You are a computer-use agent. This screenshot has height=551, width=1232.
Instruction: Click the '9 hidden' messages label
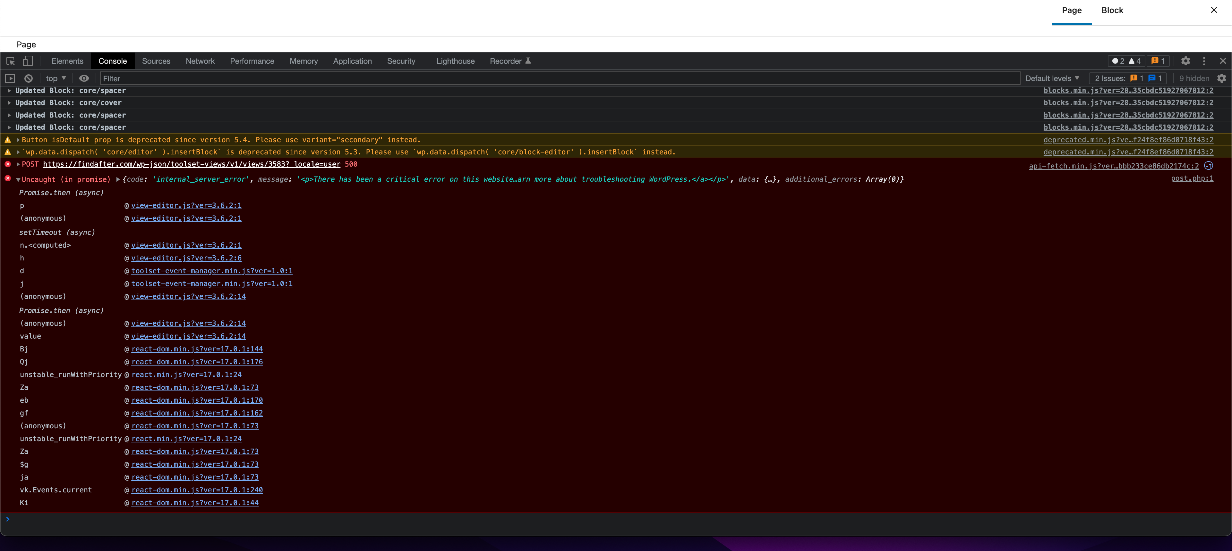(1194, 78)
